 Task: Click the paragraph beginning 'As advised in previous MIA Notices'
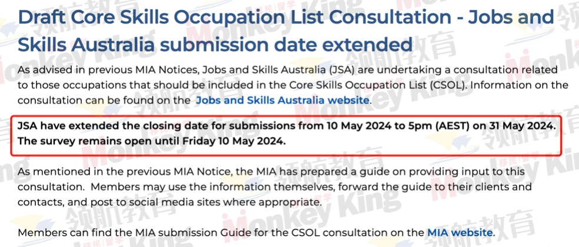pos(293,85)
